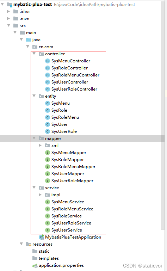The image size is (167, 271).
Task: Click the project tree vertical scrollbar
Action: 163,116
